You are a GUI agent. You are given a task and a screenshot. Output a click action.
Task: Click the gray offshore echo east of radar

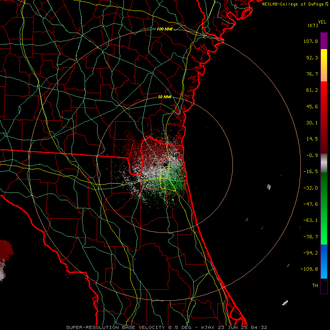(x=269, y=187)
